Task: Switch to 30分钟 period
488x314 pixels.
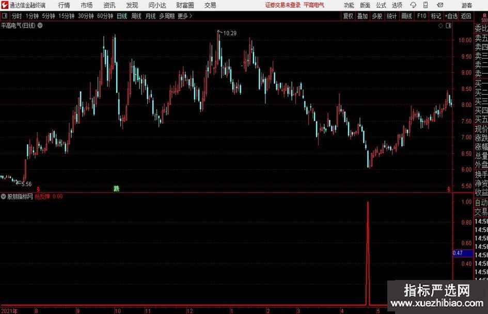Action: point(86,16)
